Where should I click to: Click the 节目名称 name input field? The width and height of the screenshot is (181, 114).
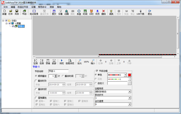(x=59, y=71)
